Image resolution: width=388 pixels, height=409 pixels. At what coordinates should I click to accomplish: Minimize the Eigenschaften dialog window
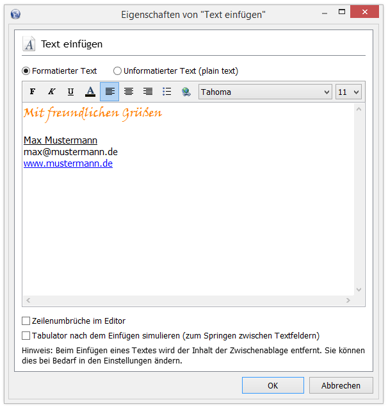tap(325, 13)
